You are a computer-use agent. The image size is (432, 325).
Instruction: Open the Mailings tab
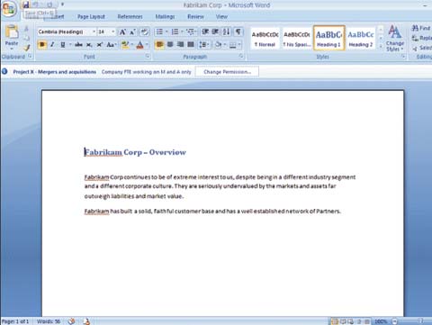165,17
